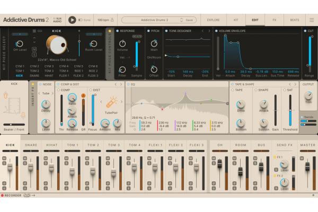Switch to previous distortion type before TubePair
Screen dimensions: 318x212
tap(101, 102)
